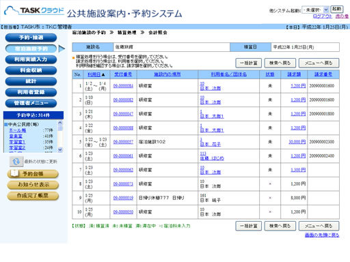Click メニューへ戻る below the table
The height and width of the screenshot is (262, 350).
319,226
